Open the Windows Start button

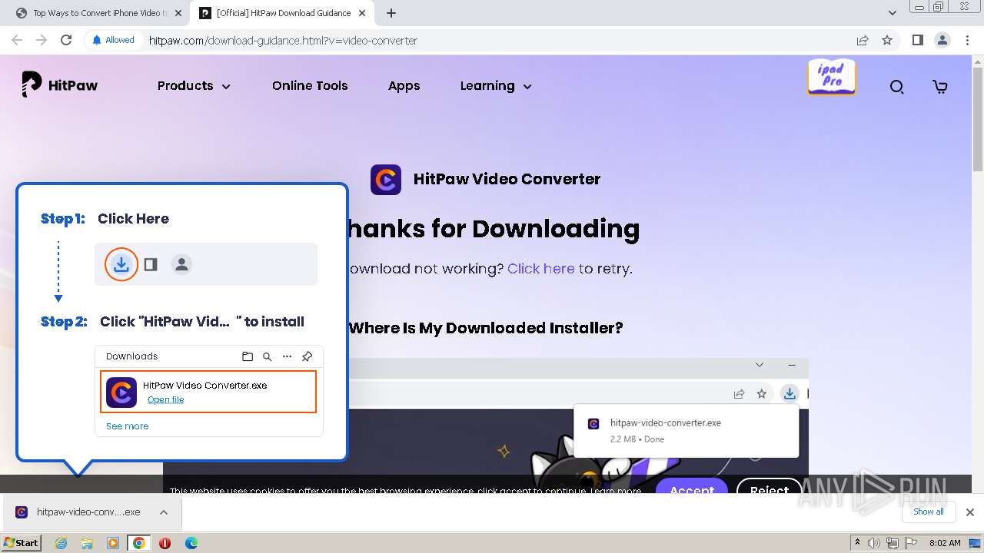point(22,542)
